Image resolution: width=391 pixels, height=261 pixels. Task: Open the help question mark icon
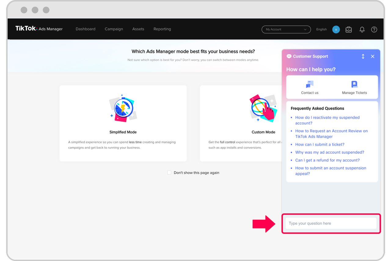click(x=374, y=29)
